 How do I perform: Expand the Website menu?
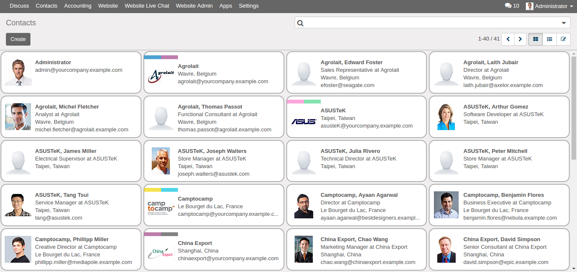108,6
